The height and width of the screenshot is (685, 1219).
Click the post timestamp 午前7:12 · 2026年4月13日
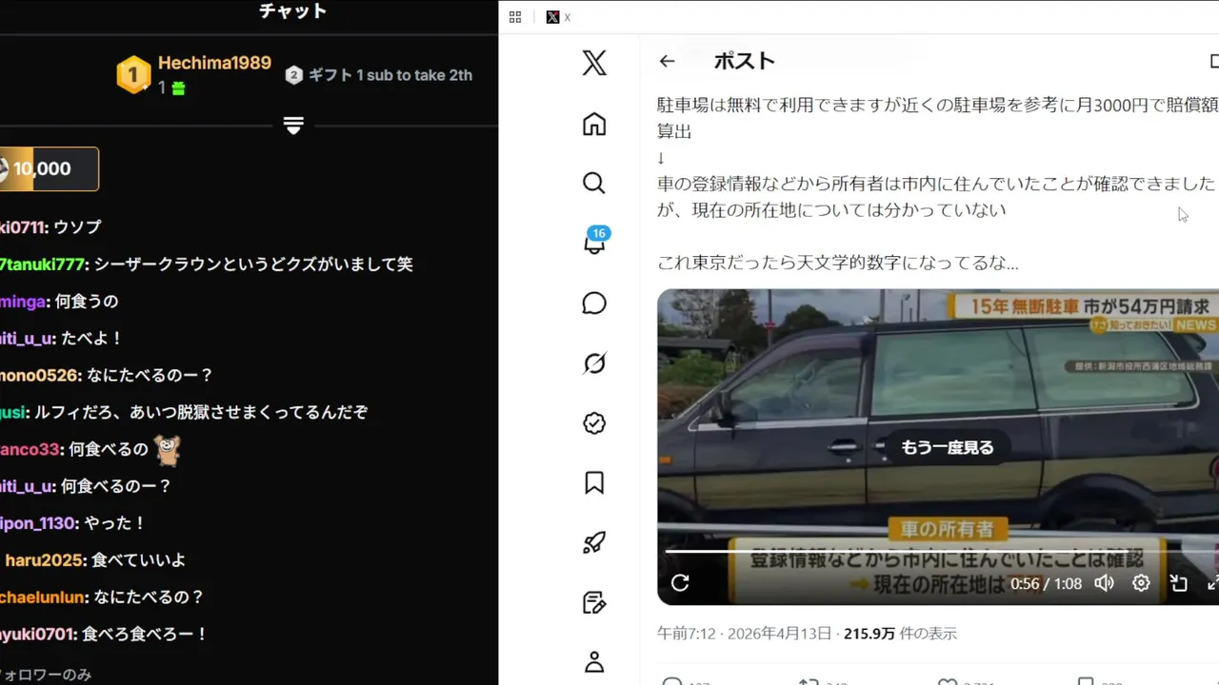tap(746, 634)
